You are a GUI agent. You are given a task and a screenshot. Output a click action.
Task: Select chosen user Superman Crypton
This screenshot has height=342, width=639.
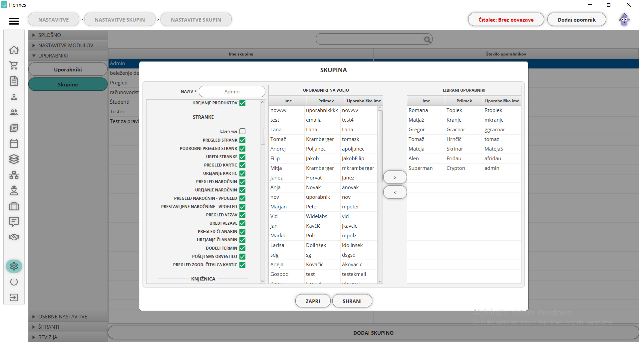(x=464, y=168)
